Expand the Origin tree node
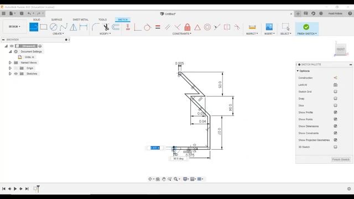This screenshot has height=199, width=354. [10, 68]
